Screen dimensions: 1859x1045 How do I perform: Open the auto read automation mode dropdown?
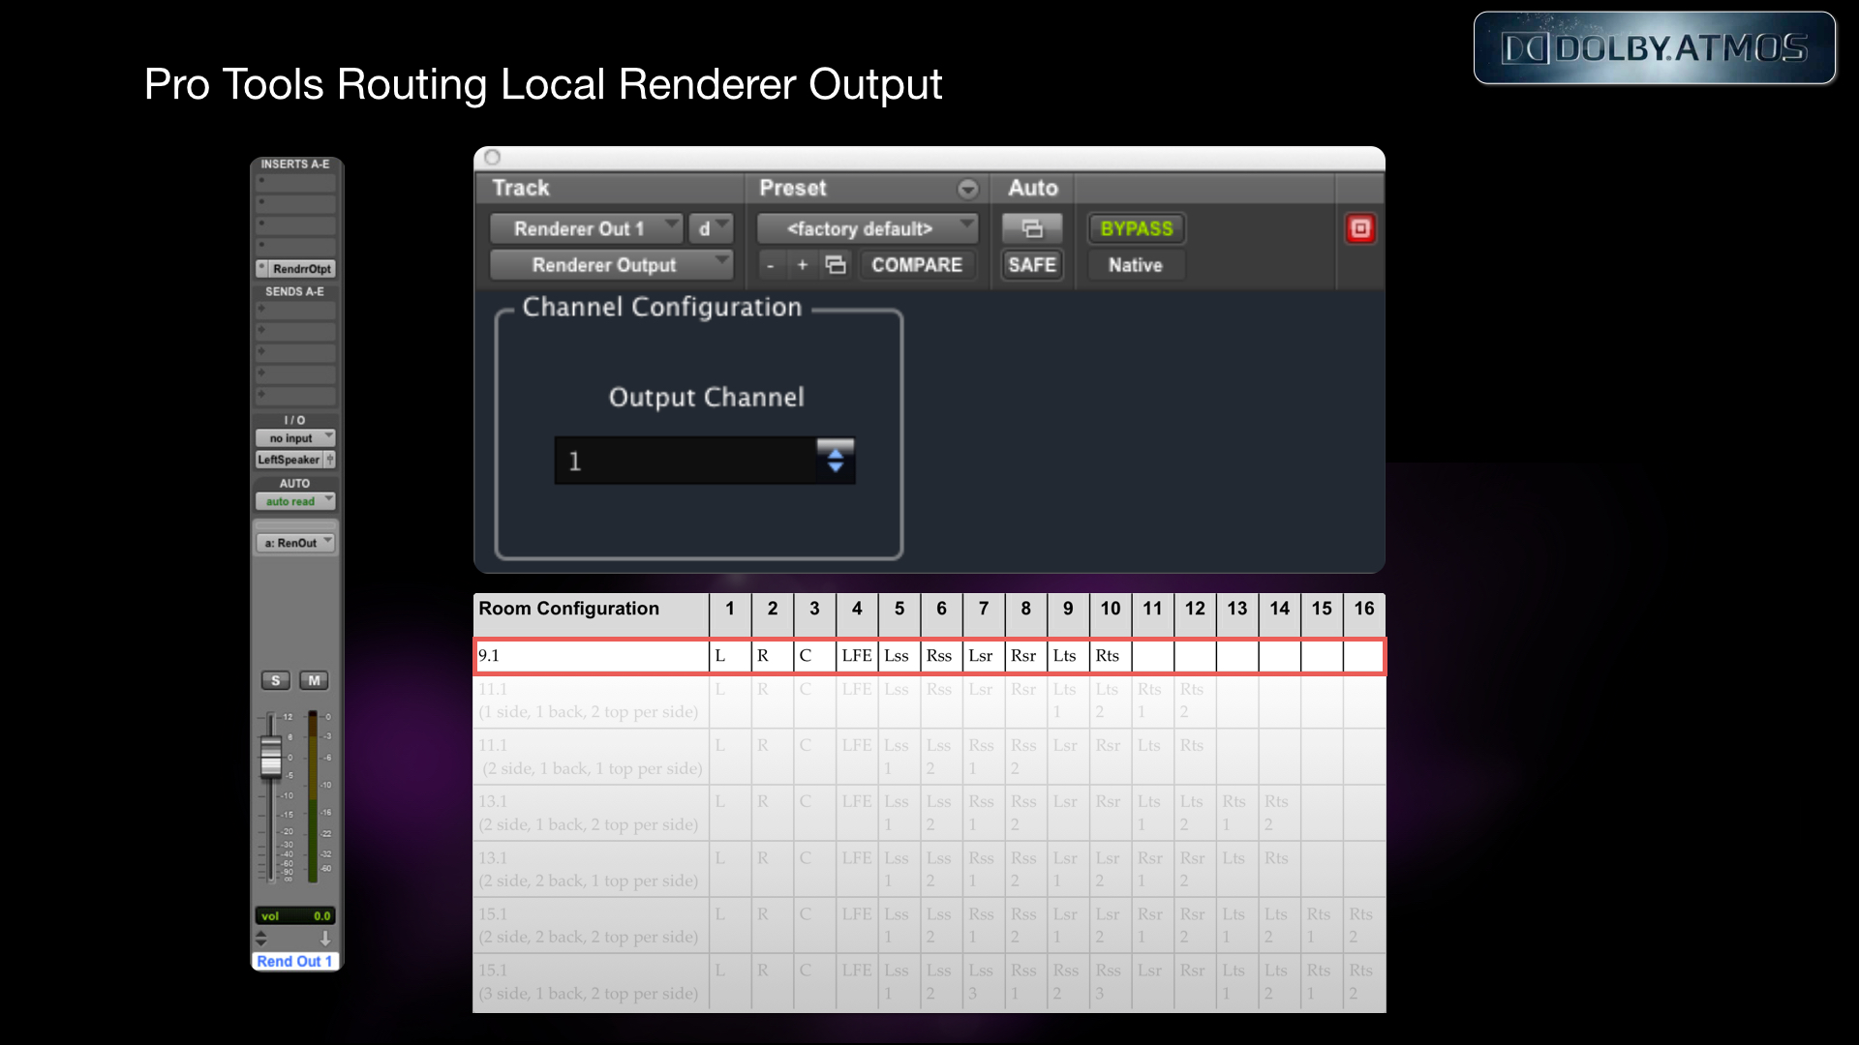tap(295, 501)
